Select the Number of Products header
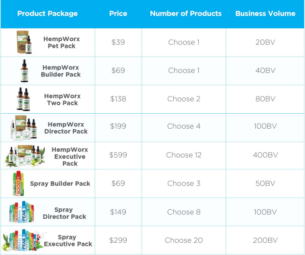The height and width of the screenshot is (255, 305). coord(186,14)
